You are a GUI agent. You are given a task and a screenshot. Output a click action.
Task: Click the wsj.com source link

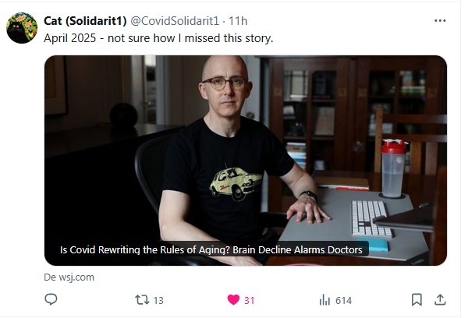pyautogui.click(x=76, y=277)
